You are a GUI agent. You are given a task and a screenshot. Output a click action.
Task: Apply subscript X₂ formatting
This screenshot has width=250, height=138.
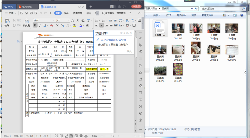pyautogui.click(x=62, y=25)
